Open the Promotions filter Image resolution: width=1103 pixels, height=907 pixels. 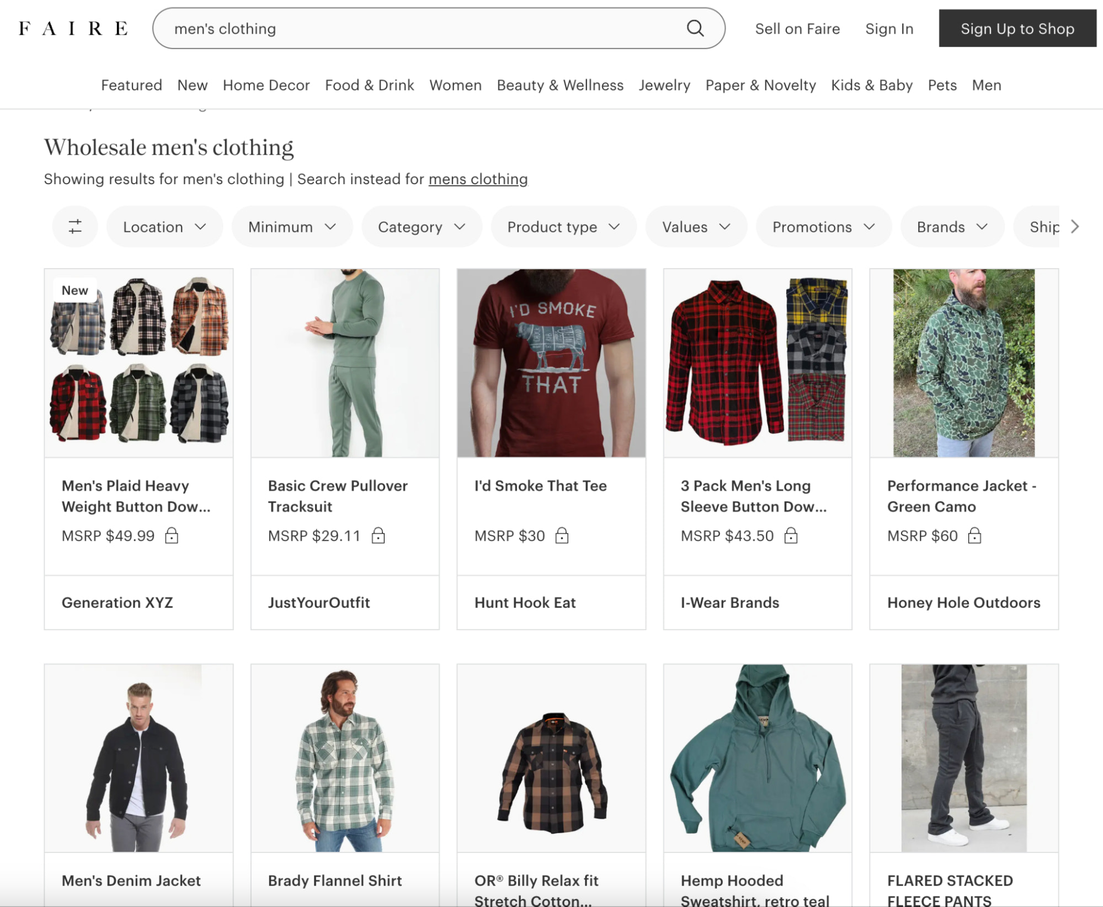(822, 226)
